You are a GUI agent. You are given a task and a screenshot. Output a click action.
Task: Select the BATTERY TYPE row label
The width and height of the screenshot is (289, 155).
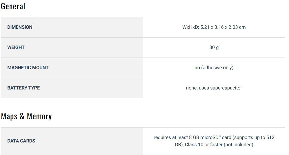(x=23, y=88)
